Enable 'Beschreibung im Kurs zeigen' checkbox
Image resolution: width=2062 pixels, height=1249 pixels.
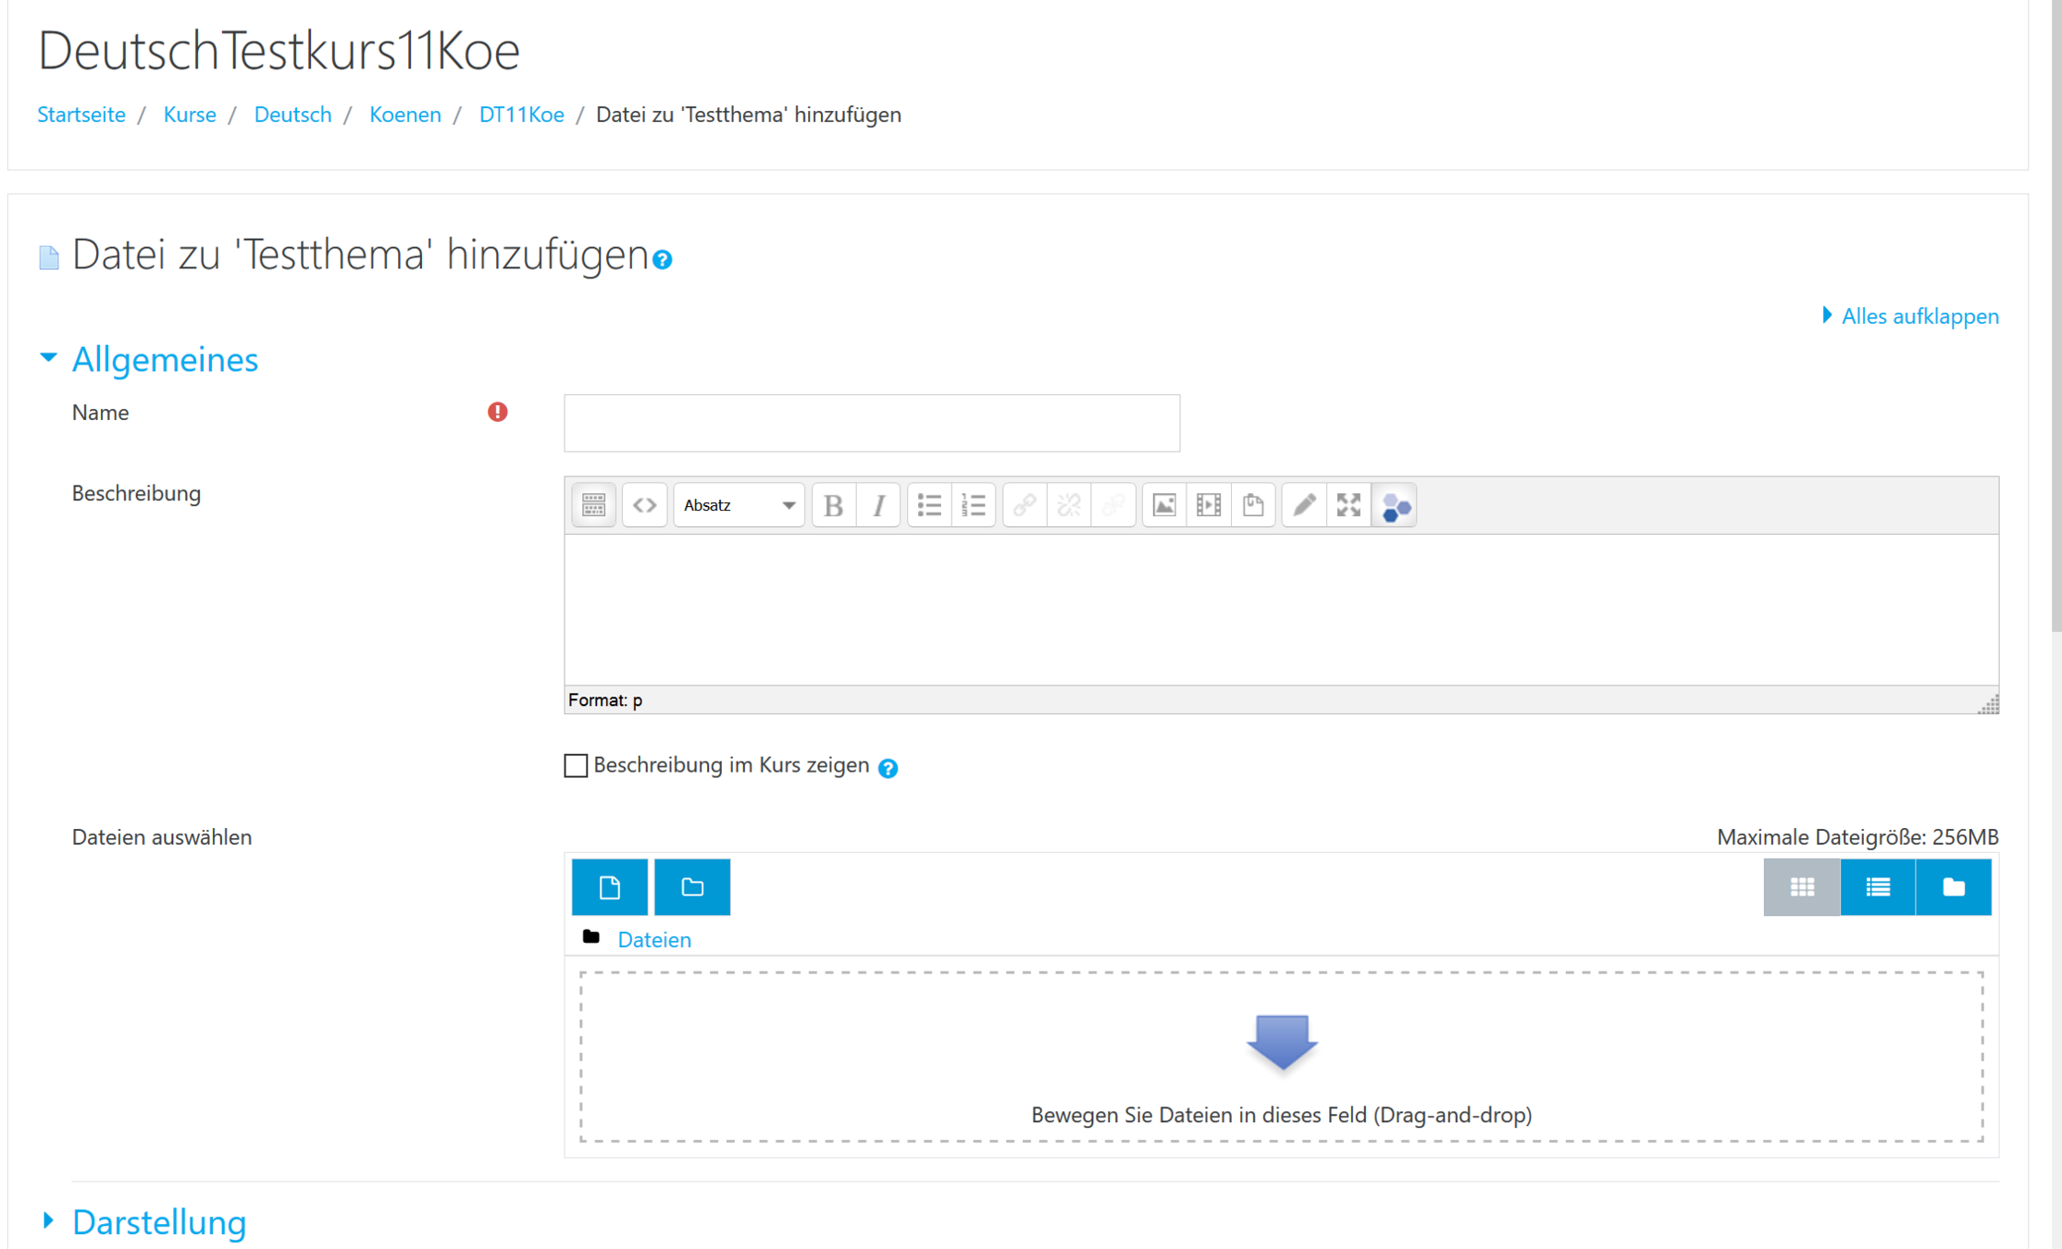[x=576, y=766]
